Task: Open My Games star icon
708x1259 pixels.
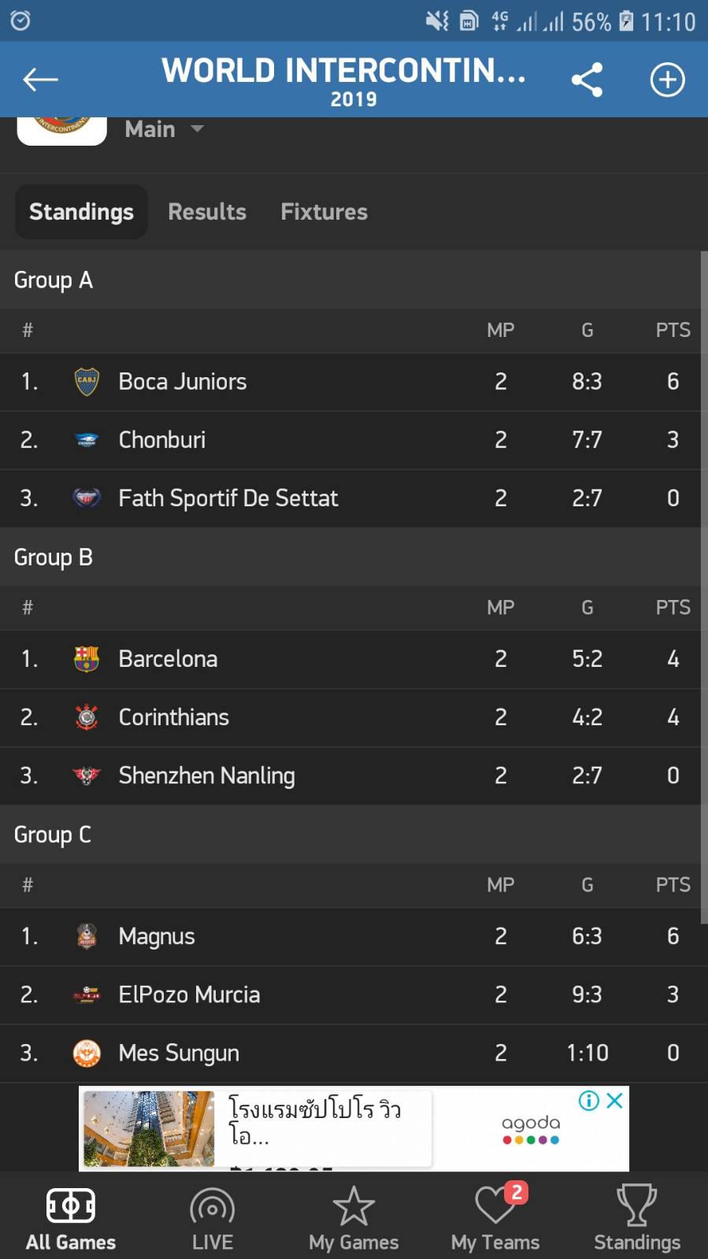Action: pyautogui.click(x=354, y=1218)
